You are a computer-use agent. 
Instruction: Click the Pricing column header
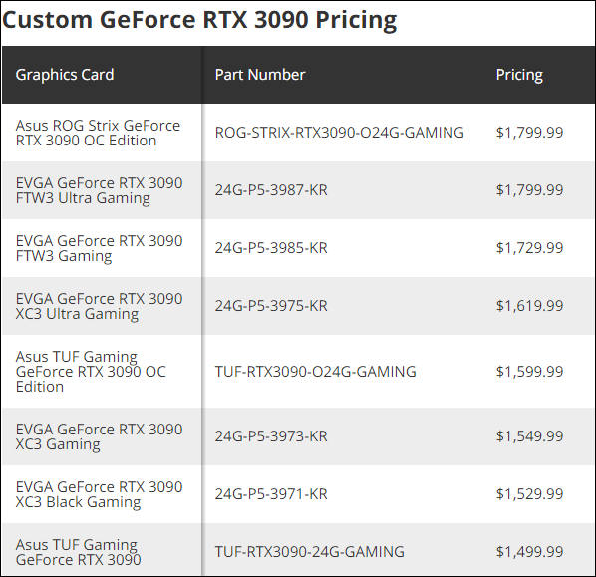point(519,75)
